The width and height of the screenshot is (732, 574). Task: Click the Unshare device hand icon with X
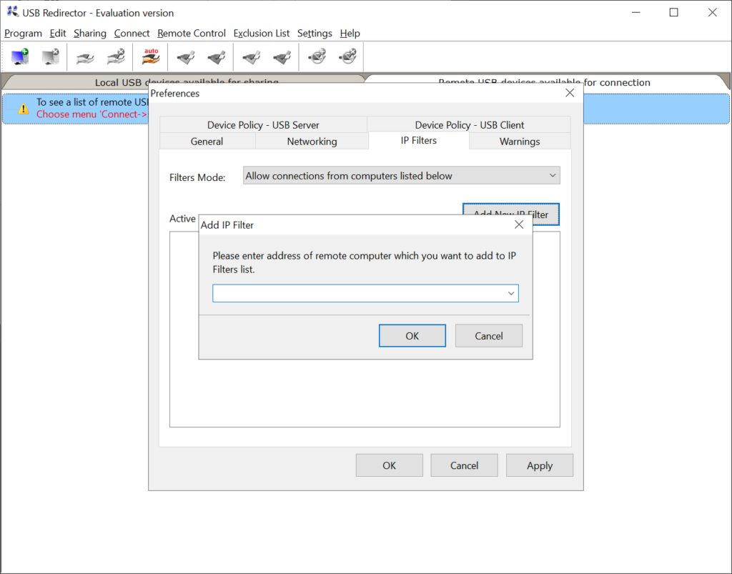coord(116,57)
